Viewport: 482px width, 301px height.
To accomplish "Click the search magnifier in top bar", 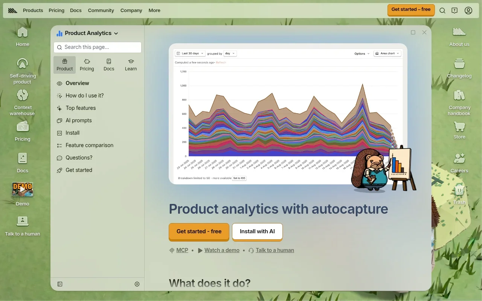I will point(442,11).
